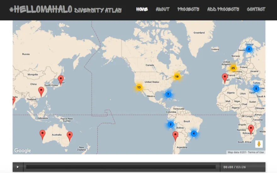Screen dimensions: 277x173
Task: Open the Contact page
Action: pos(256,9)
